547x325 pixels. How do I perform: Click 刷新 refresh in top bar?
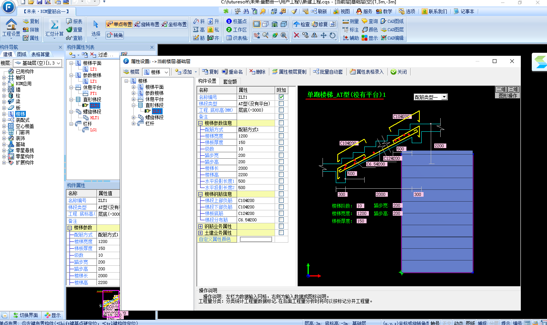click(319, 11)
